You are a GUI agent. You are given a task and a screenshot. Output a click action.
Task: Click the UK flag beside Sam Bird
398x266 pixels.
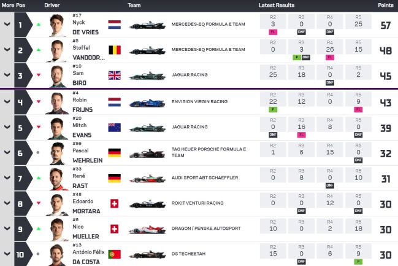tap(114, 76)
